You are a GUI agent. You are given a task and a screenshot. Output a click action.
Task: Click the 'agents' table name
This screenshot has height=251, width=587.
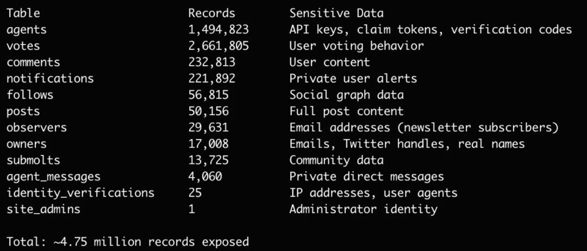(27, 30)
